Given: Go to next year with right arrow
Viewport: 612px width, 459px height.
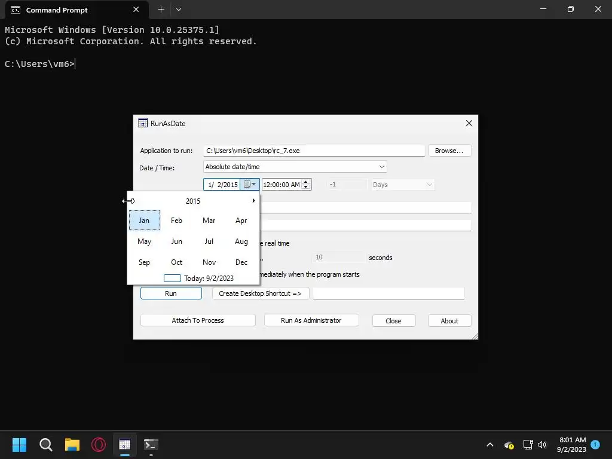Looking at the screenshot, I should (253, 201).
